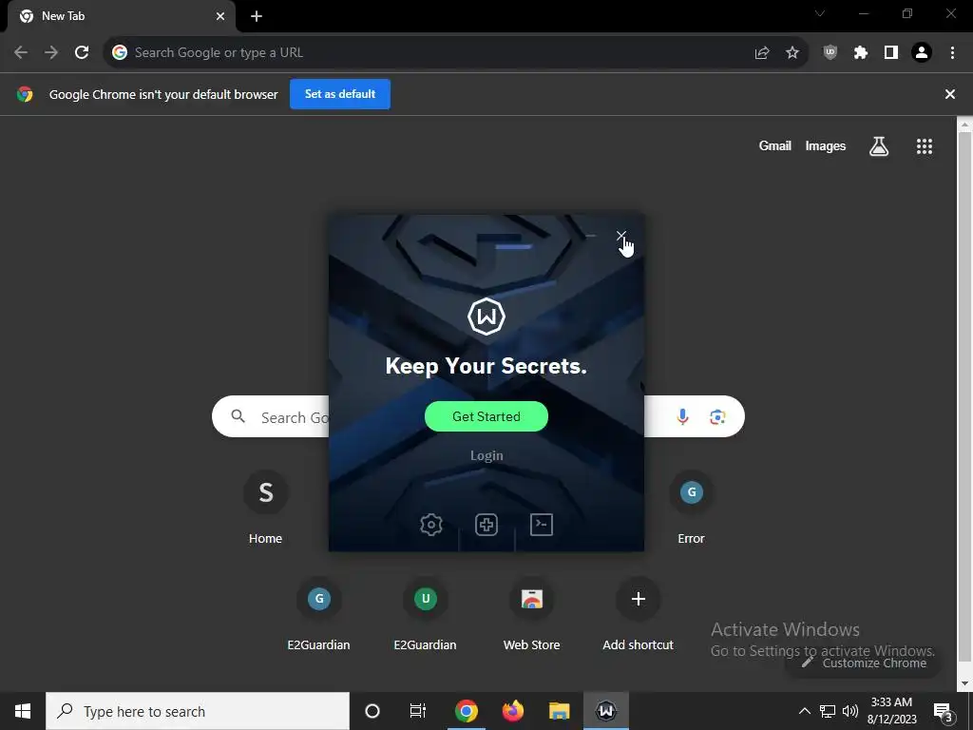This screenshot has width=973, height=730.
Task: Close the New Tab tab
Action: coord(220,16)
